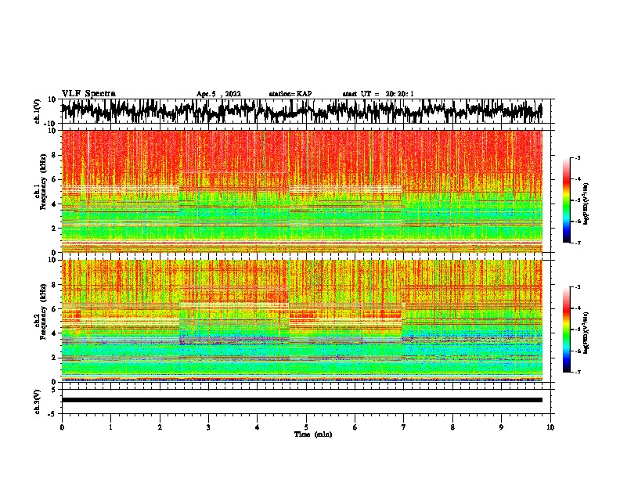Click time axis tick label "2"
The image size is (620, 479).
(x=160, y=427)
